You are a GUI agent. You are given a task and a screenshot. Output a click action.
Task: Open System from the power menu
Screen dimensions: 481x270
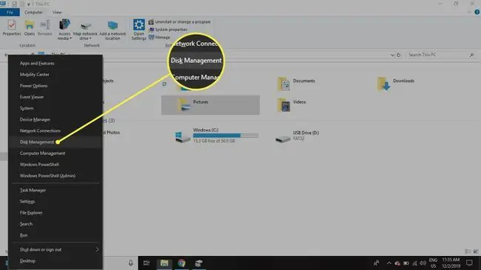tap(27, 108)
